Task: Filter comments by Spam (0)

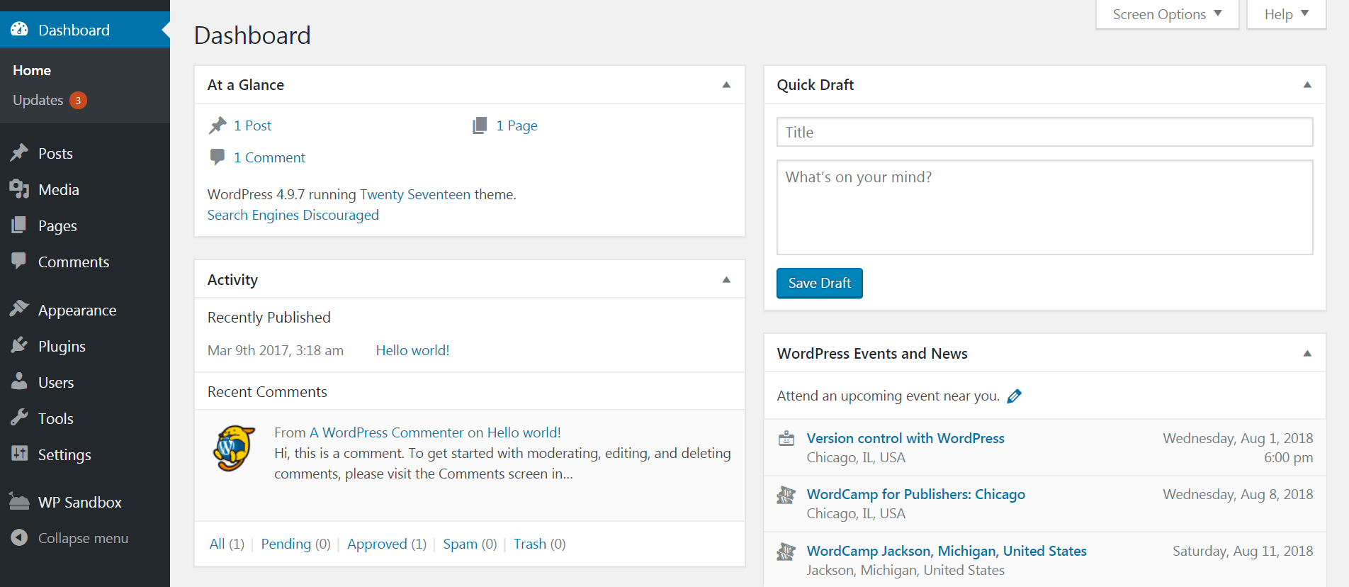Action: click(x=470, y=544)
